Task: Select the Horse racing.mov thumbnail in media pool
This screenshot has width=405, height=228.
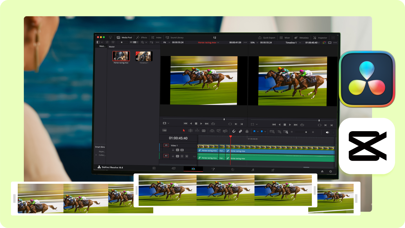Action: pos(121,56)
